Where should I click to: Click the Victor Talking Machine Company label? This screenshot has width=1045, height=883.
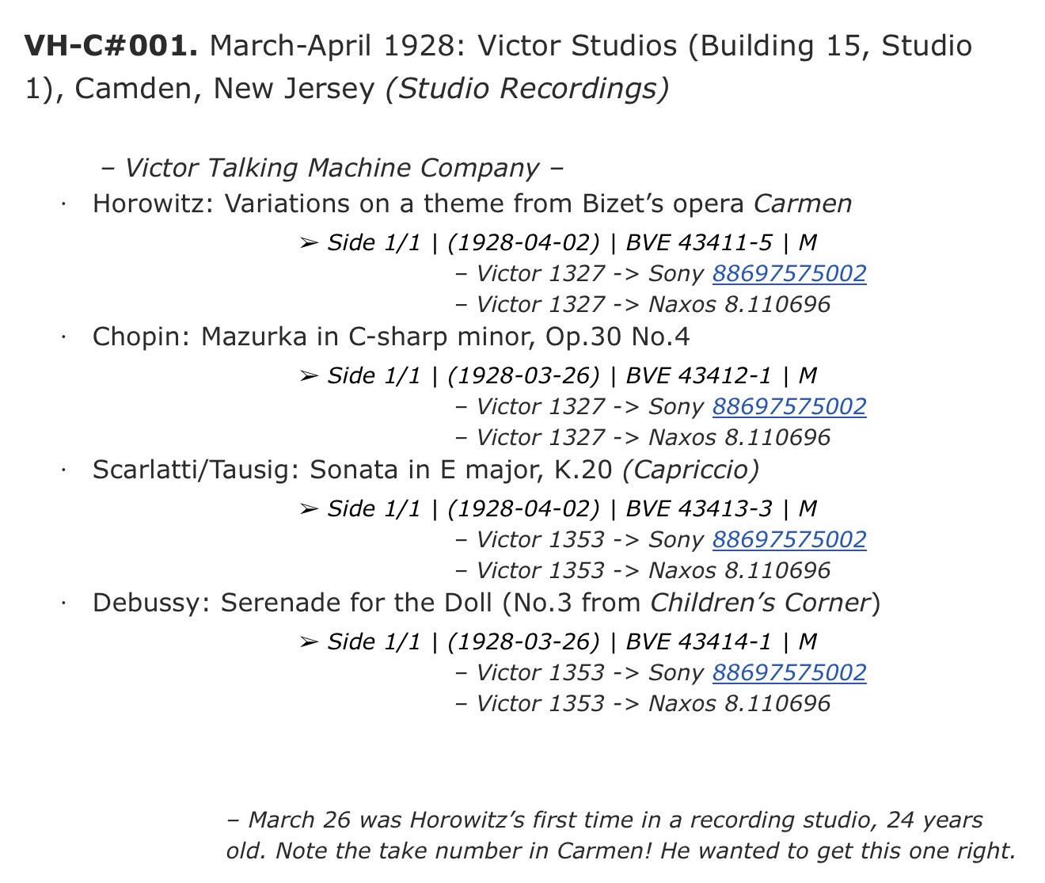[x=332, y=168]
